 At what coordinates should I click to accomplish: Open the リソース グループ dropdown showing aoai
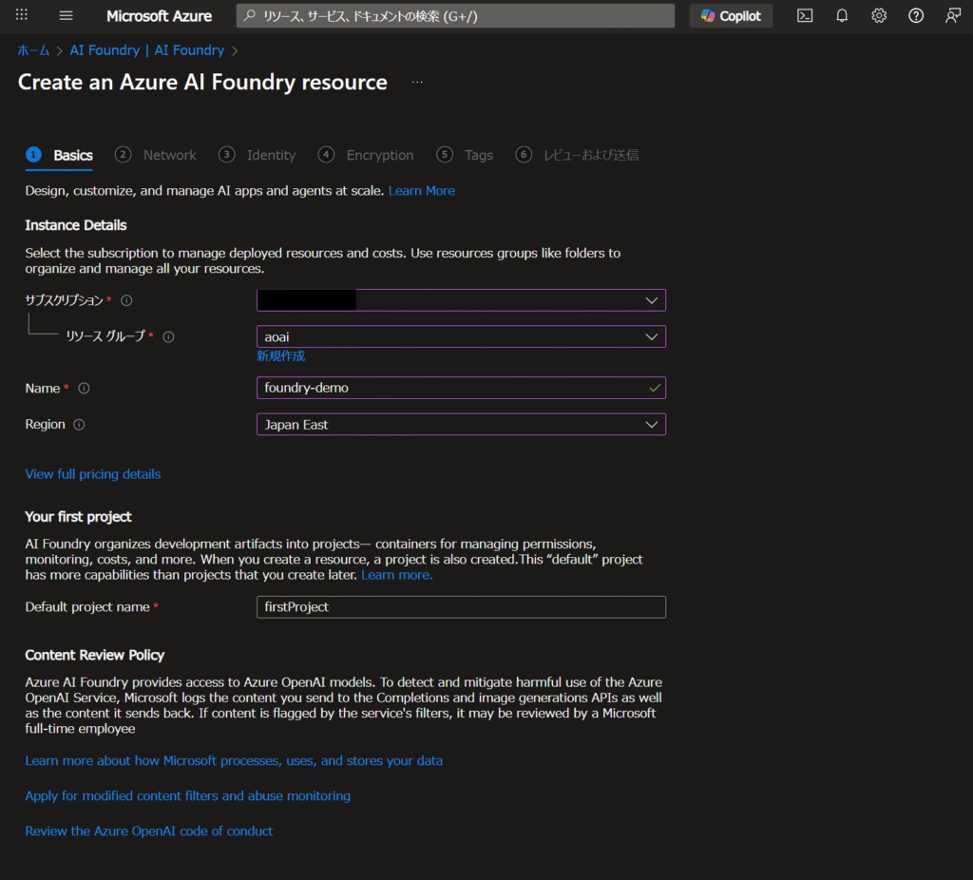461,337
